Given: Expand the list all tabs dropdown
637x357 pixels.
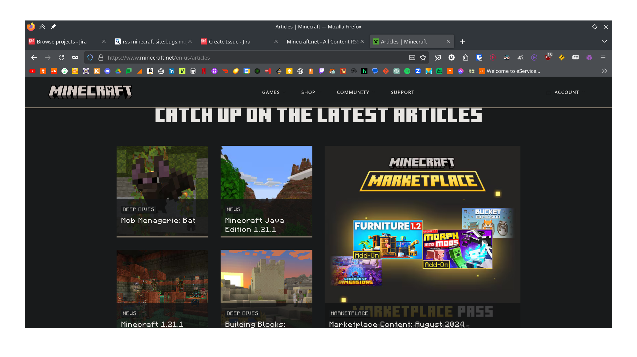Looking at the screenshot, I should [604, 42].
